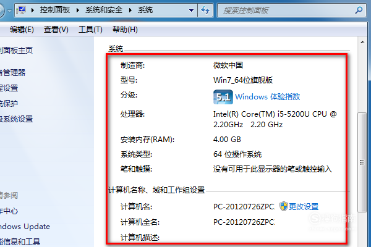Open the Windows 体验指数 link
The height and width of the screenshot is (247, 371).
pyautogui.click(x=268, y=97)
